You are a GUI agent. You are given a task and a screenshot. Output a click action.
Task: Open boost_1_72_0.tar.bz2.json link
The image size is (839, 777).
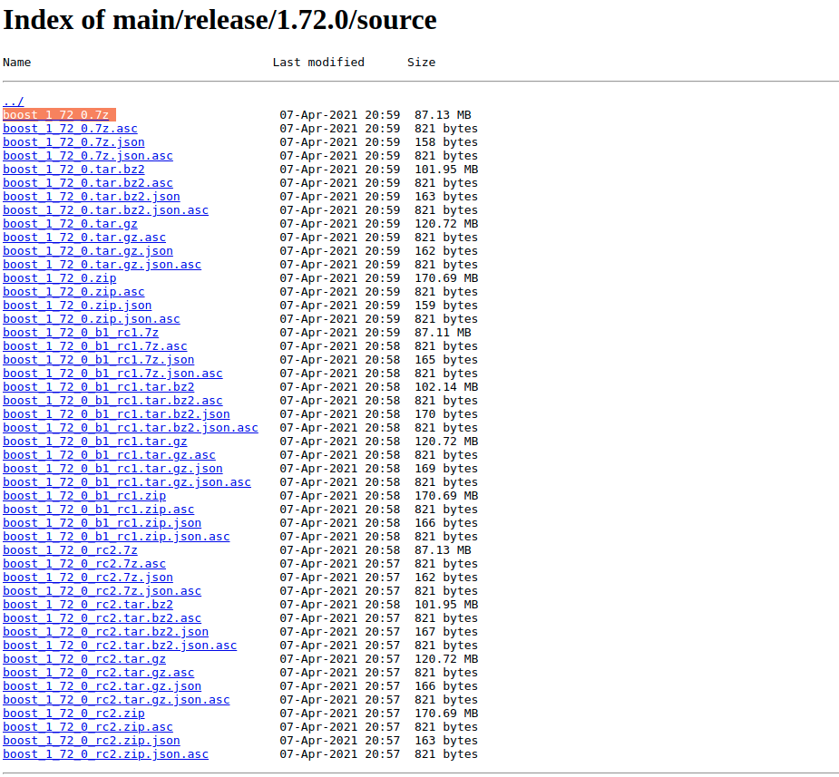pos(92,196)
